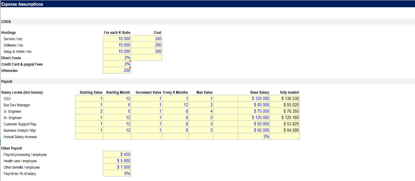Click the Max Value column header
Screen dimensions: 415x181
(x=204, y=92)
